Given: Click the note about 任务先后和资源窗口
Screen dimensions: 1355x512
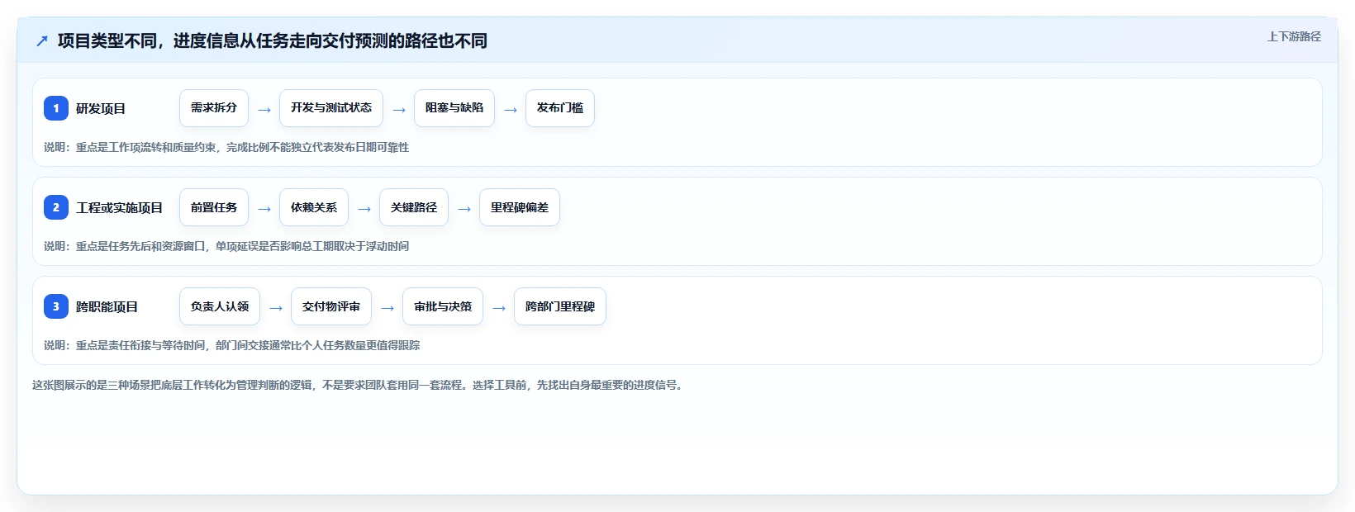Looking at the screenshot, I should coord(226,246).
